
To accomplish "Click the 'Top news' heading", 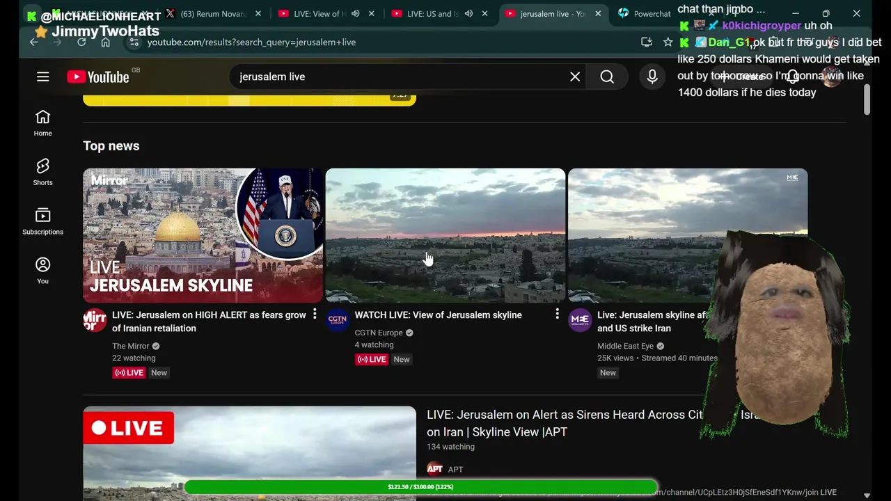I will coord(111,145).
